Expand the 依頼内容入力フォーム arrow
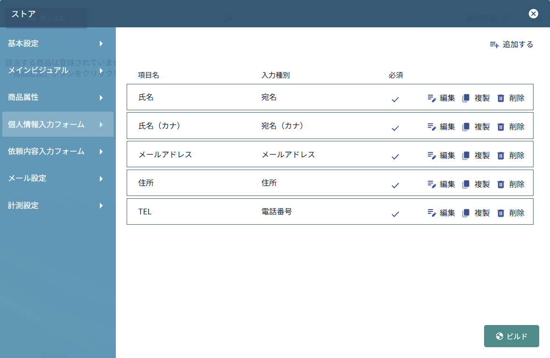This screenshot has height=358, width=550. 101,152
